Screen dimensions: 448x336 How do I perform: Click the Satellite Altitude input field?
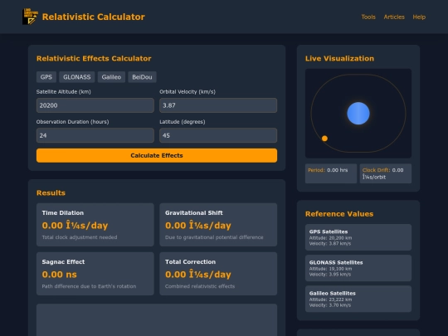point(95,105)
